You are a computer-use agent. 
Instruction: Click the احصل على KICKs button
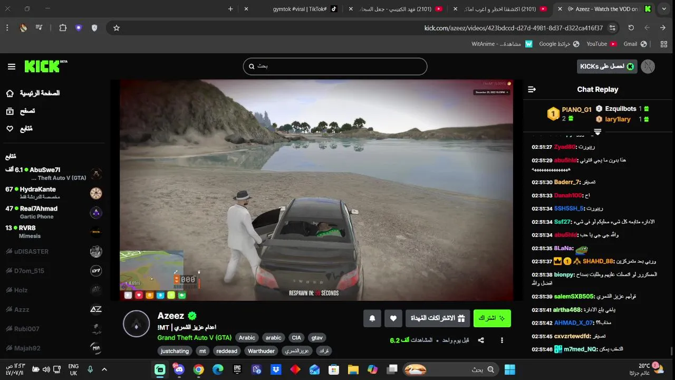pyautogui.click(x=607, y=66)
